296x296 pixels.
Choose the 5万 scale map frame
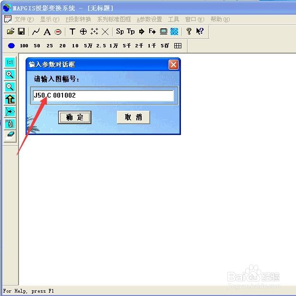(88, 45)
